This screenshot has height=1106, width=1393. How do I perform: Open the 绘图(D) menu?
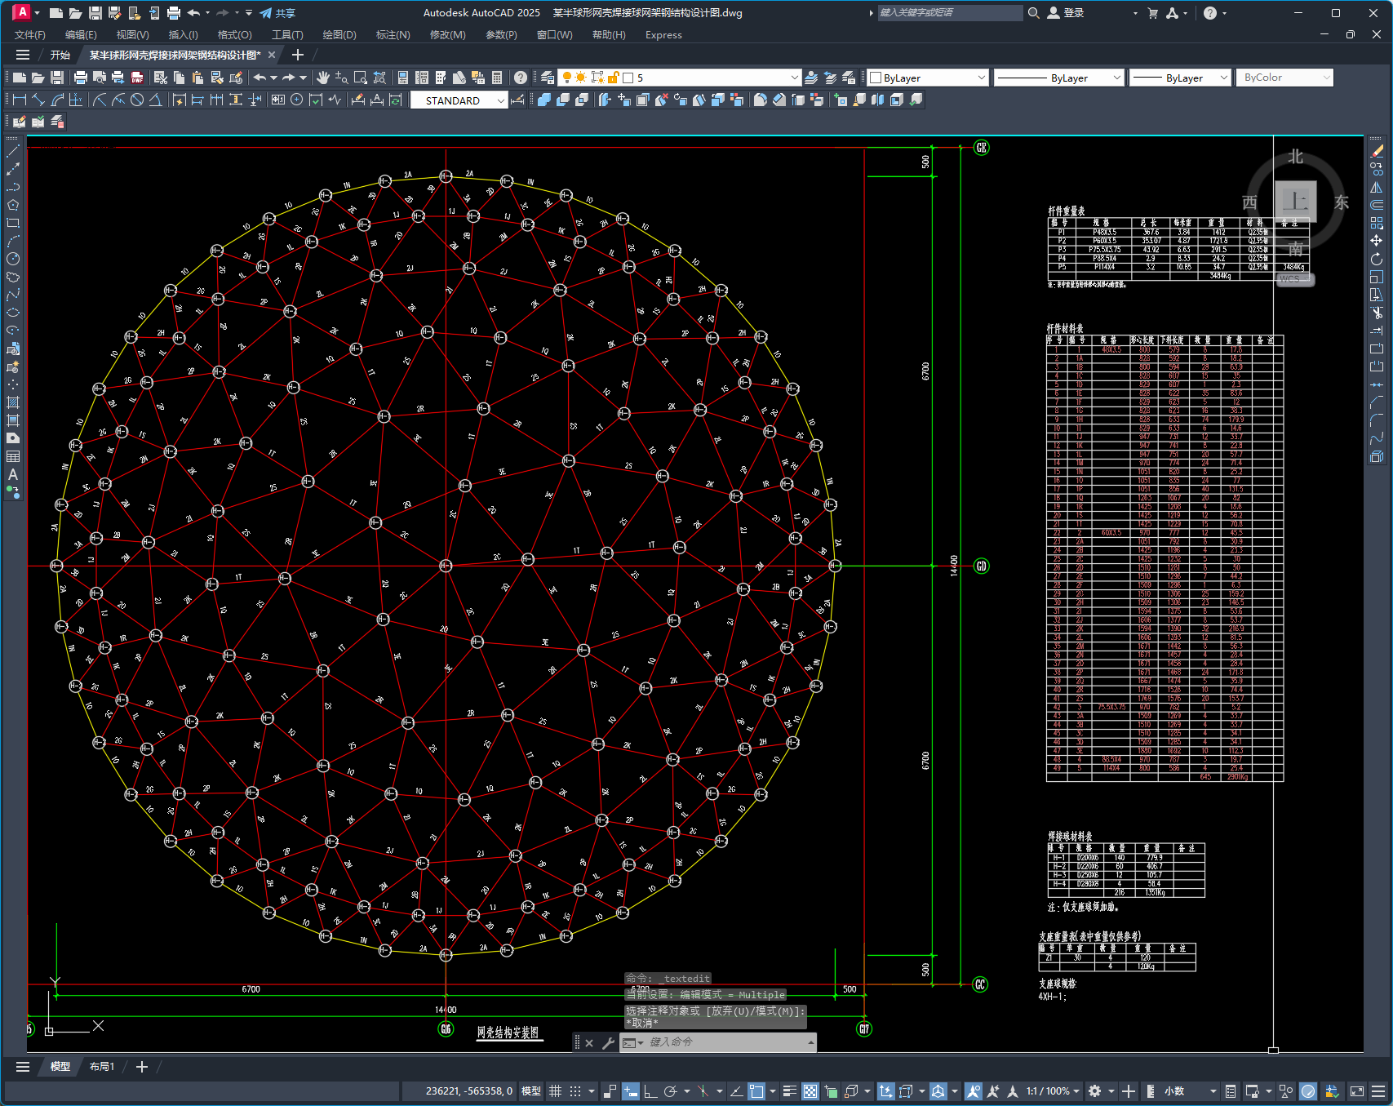coord(339,35)
